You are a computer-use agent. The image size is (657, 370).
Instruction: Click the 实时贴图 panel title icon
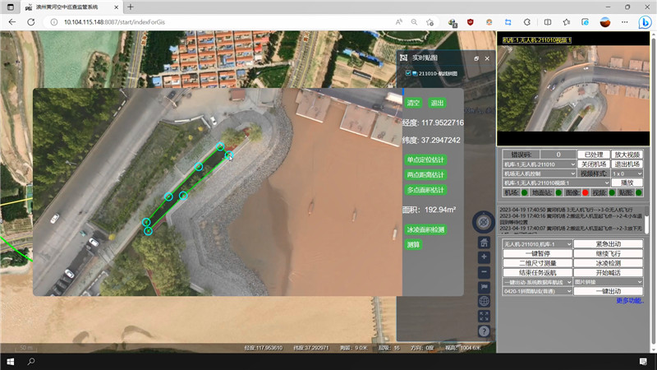[x=403, y=58]
